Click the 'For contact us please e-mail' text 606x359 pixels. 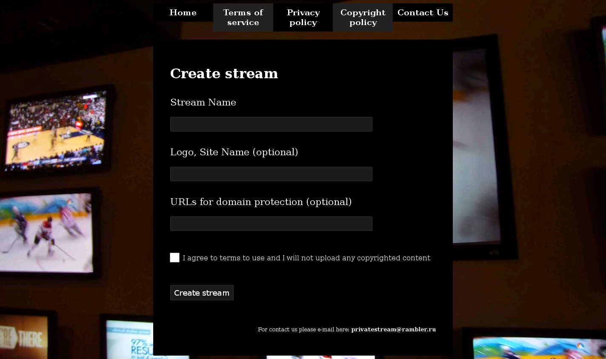pos(303,329)
